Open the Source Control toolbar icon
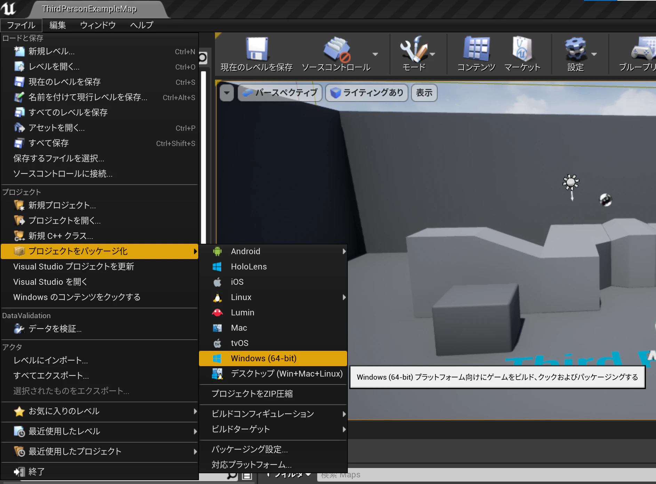656x484 pixels. coord(336,49)
